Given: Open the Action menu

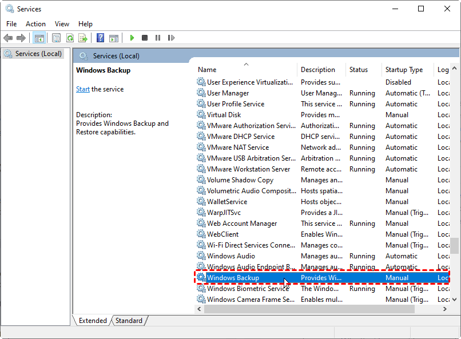Looking at the screenshot, I should [x=35, y=24].
